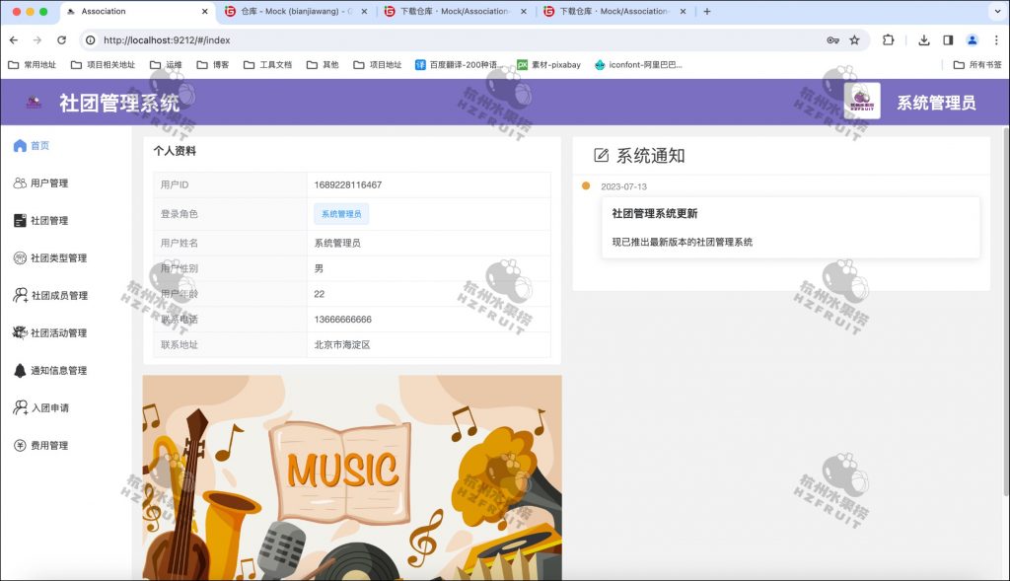Click the 入团申请 application icon

pos(21,407)
